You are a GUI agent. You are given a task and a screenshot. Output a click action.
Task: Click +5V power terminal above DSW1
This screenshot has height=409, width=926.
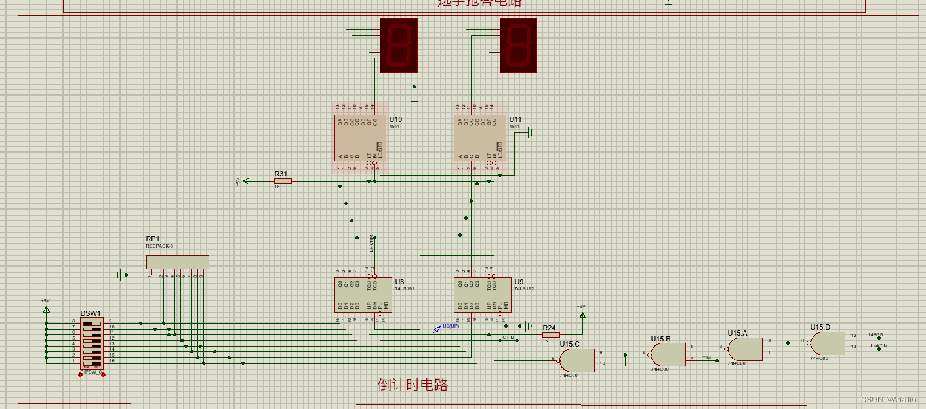tap(46, 309)
